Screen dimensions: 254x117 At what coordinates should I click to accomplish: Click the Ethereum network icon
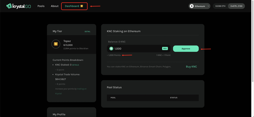(192, 6)
